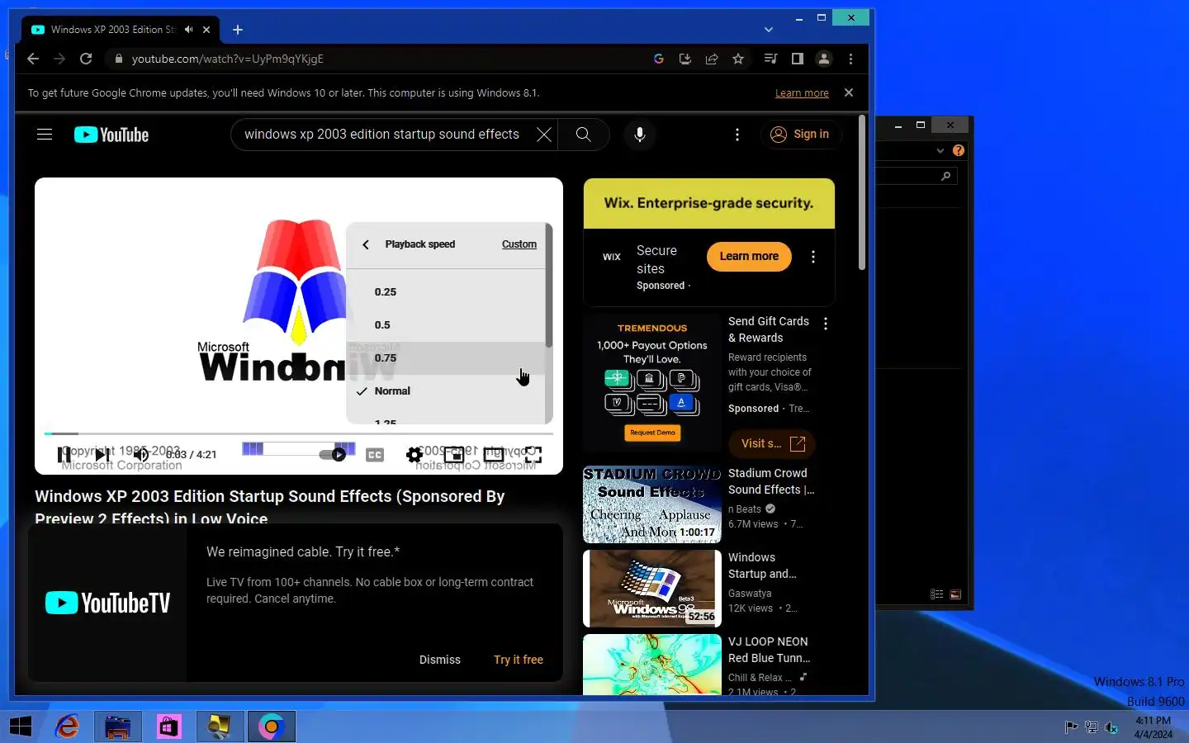Set playback speed to 0.25

click(x=447, y=292)
